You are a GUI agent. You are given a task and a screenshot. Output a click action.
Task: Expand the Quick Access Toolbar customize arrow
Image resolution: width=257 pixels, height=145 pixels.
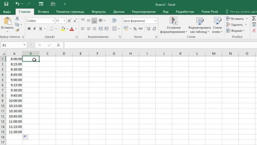(x=65, y=4)
